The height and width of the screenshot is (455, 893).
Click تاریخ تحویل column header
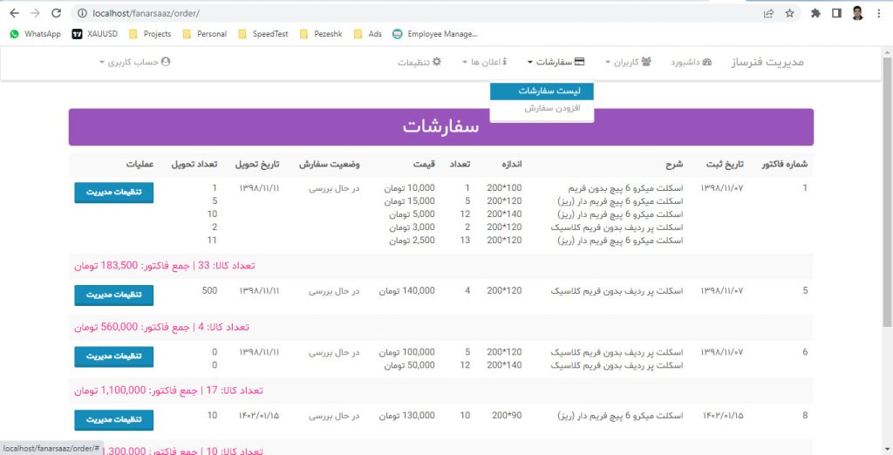tap(257, 165)
